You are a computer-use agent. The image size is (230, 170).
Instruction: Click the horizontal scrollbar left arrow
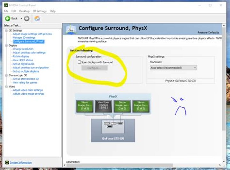[x=65, y=165]
